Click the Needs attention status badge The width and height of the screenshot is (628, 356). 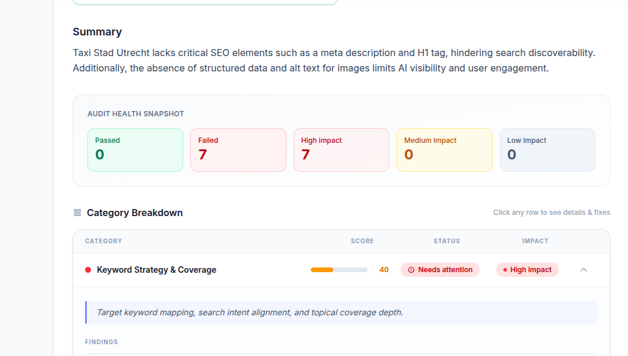click(x=440, y=270)
